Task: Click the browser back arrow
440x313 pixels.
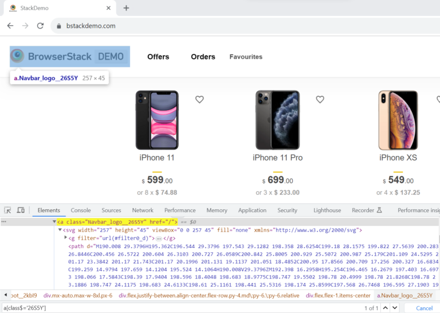Action: point(10,26)
